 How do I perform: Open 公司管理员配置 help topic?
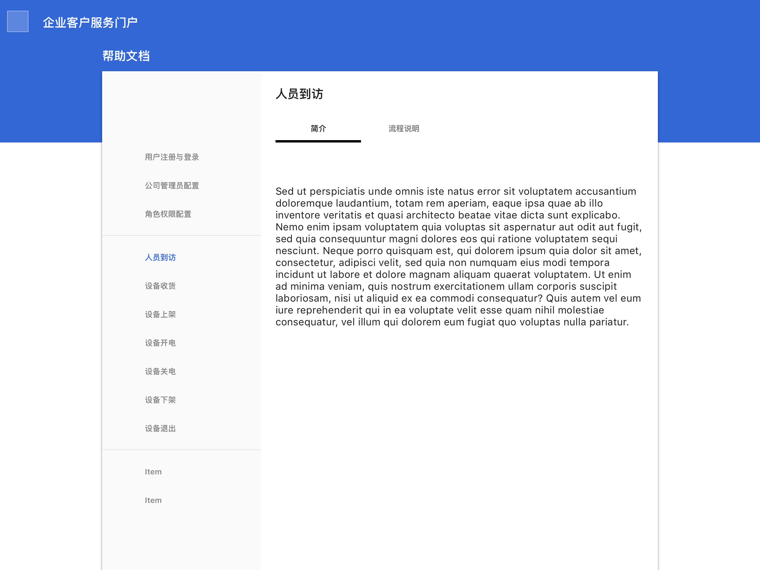[172, 186]
